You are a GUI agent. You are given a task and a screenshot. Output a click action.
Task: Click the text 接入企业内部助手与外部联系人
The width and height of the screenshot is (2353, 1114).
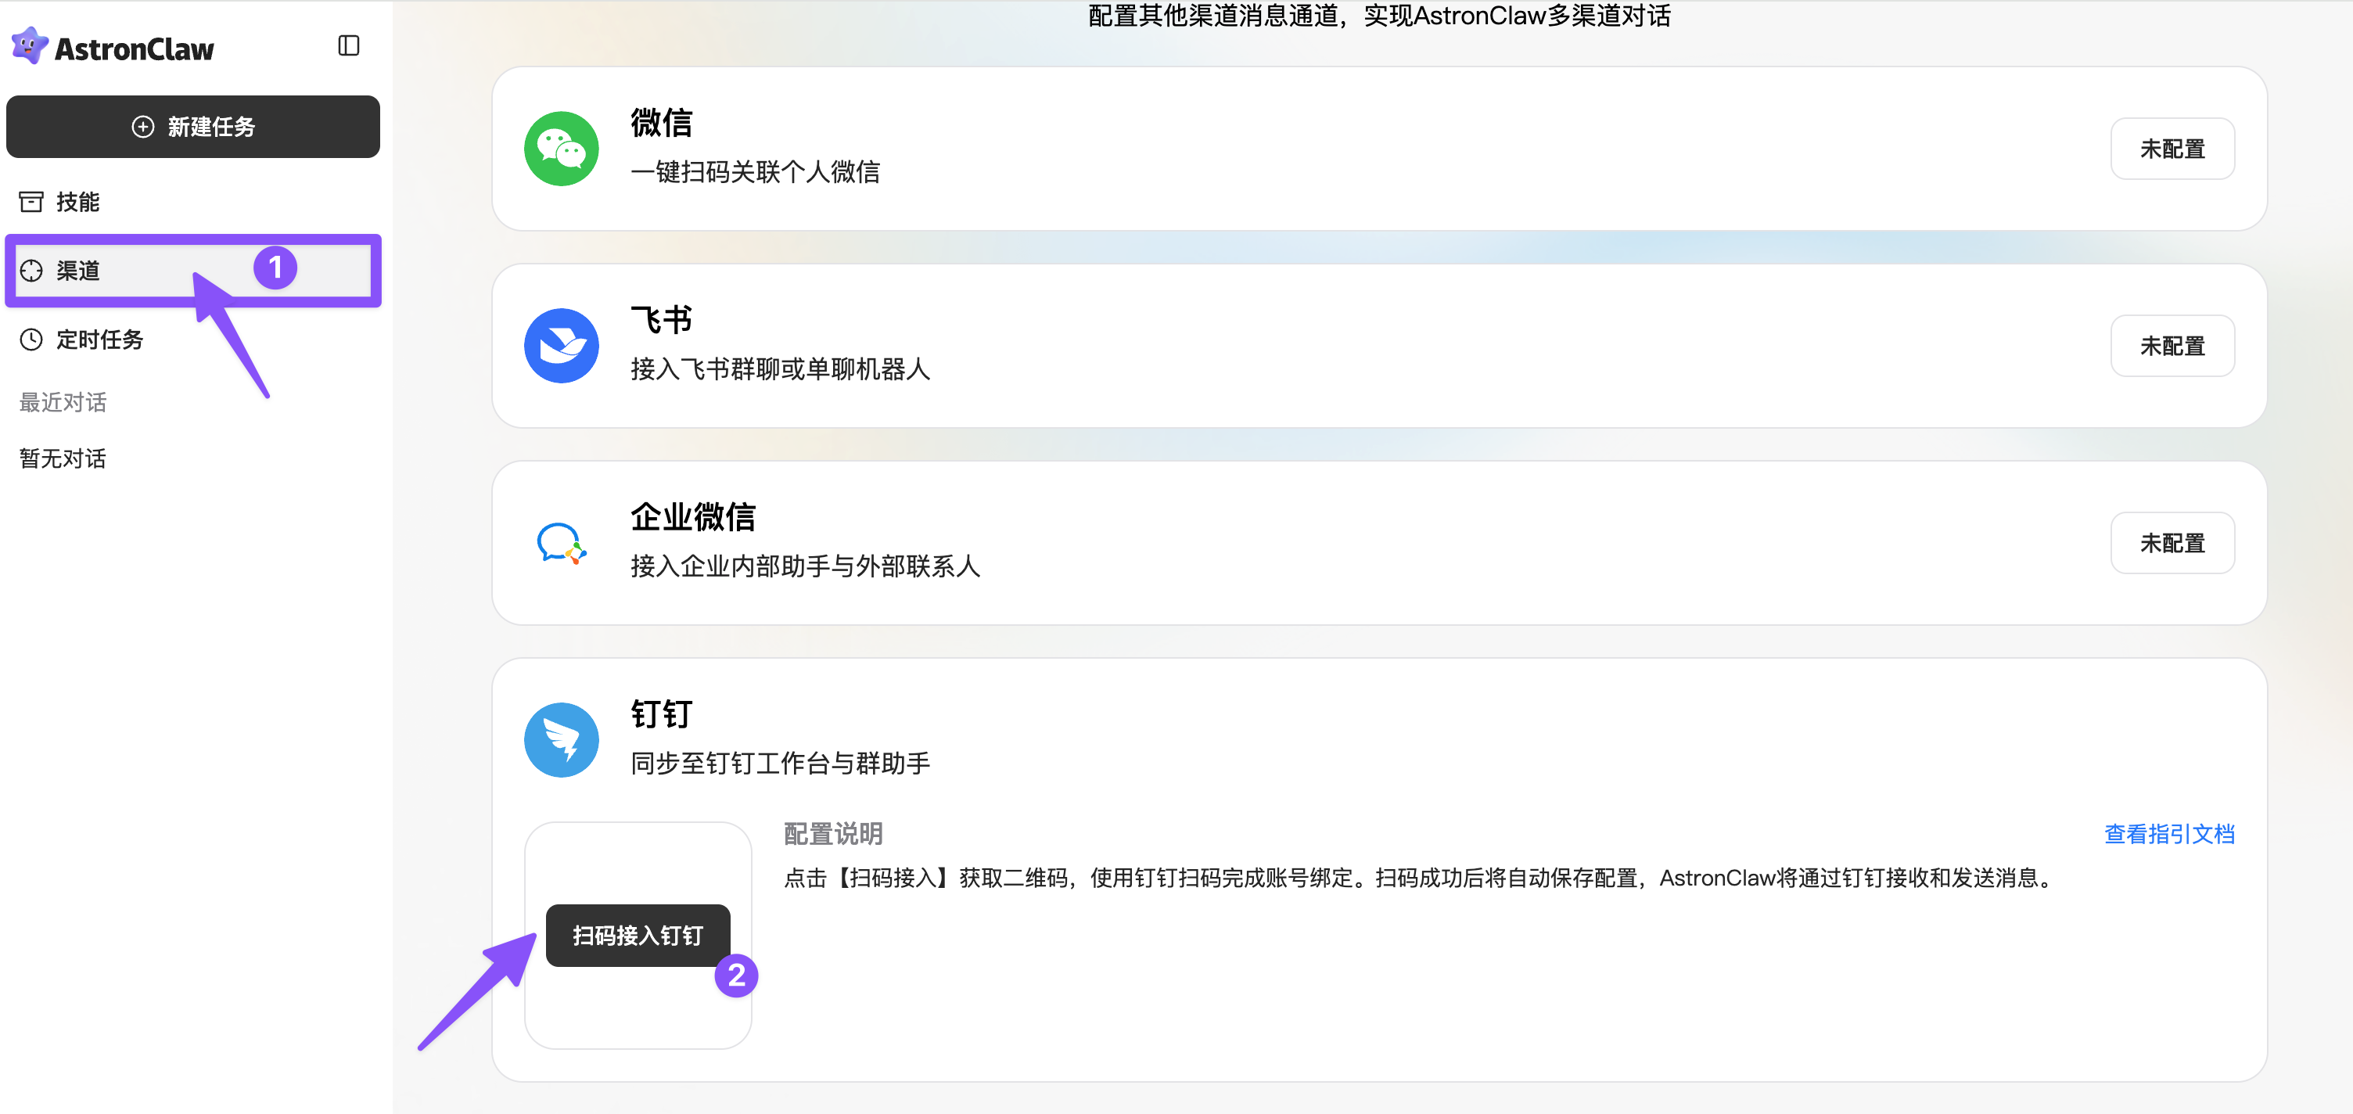click(805, 566)
